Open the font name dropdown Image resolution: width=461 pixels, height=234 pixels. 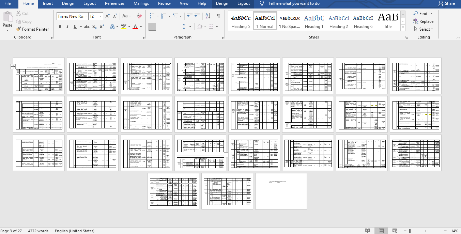click(x=86, y=16)
